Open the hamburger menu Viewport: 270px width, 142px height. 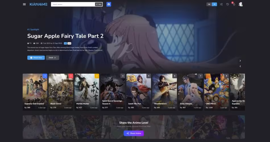pyautogui.click(x=24, y=4)
